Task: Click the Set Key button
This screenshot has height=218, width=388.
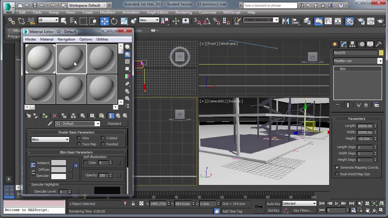Action: point(273,210)
